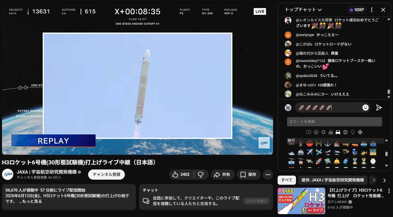Image resolution: width=393 pixels, height=217 pixels.
Task: Insert the rocket emoji from the picker
Action: pos(319,161)
